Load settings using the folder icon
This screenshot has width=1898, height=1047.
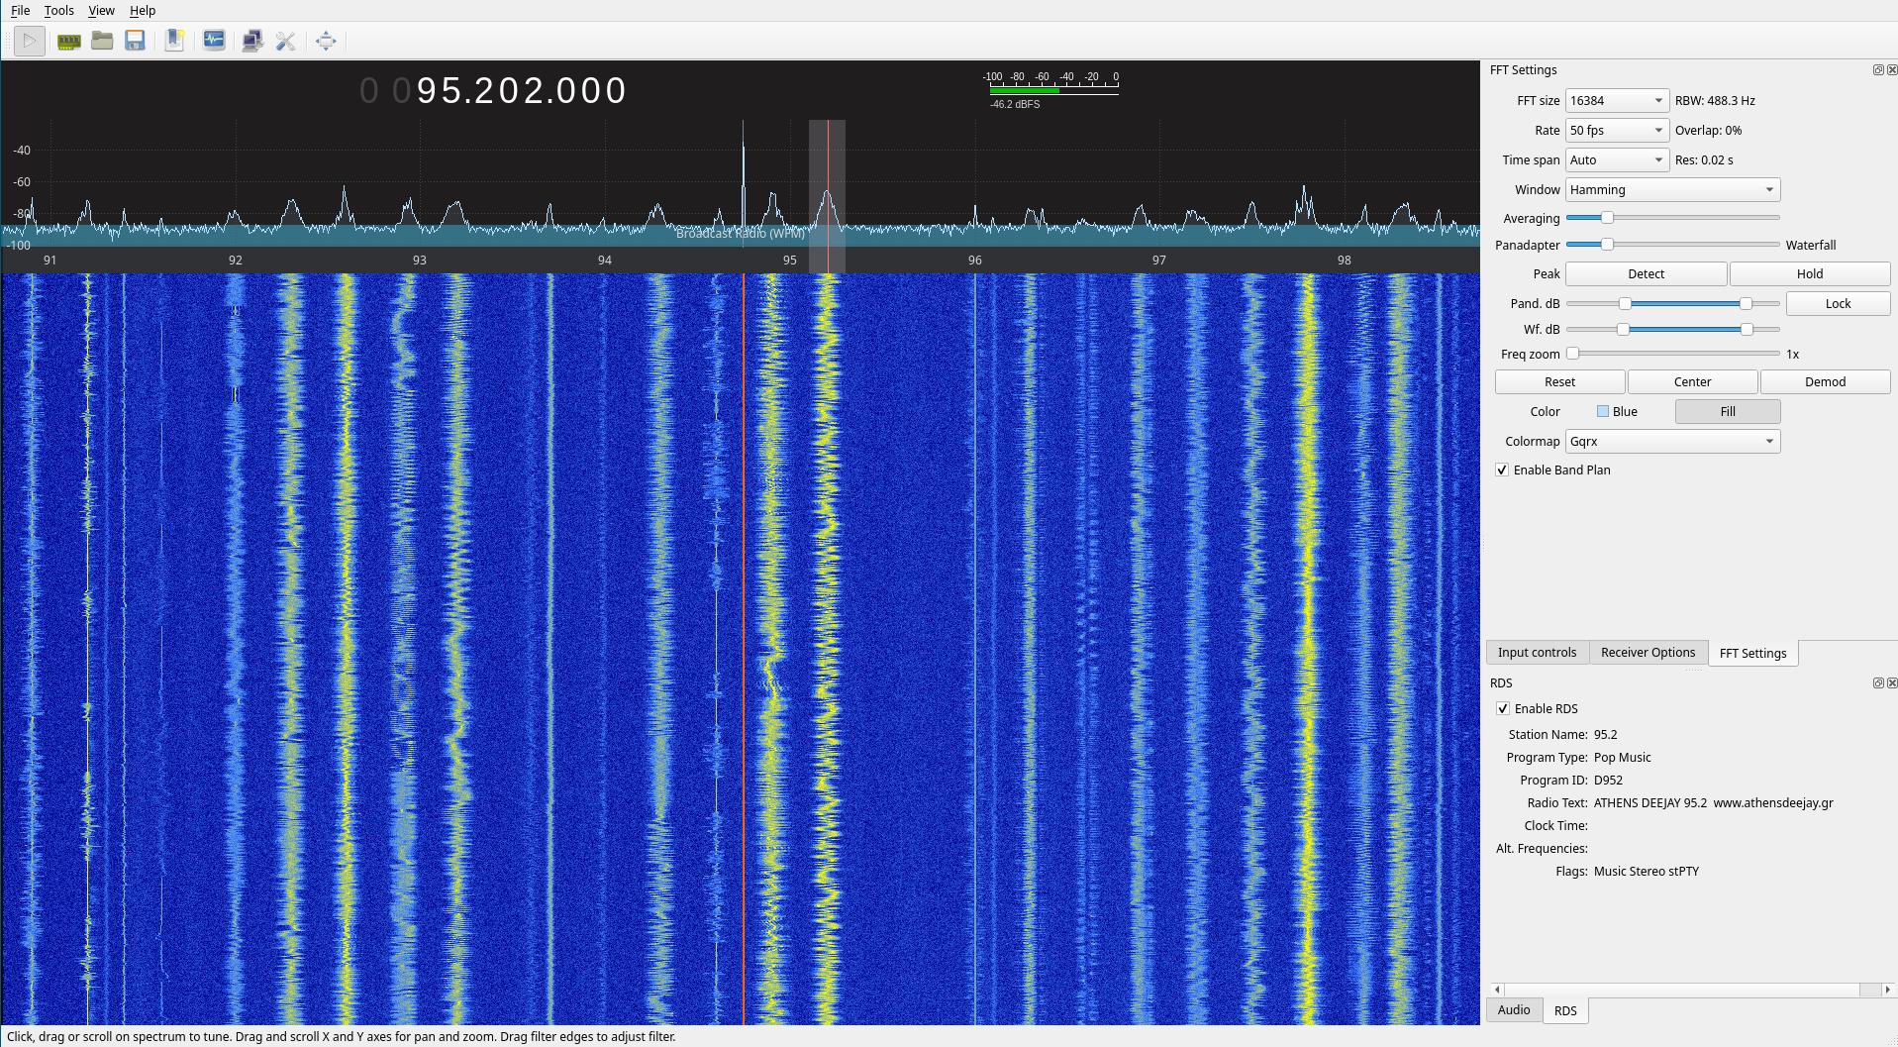click(x=102, y=41)
